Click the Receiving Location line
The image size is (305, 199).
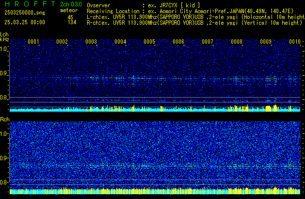coord(190,11)
